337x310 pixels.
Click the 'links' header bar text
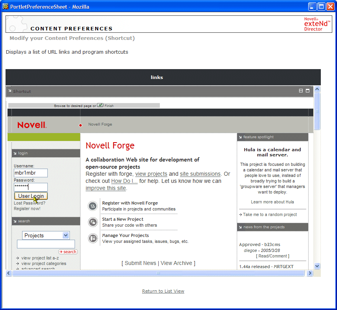[157, 77]
